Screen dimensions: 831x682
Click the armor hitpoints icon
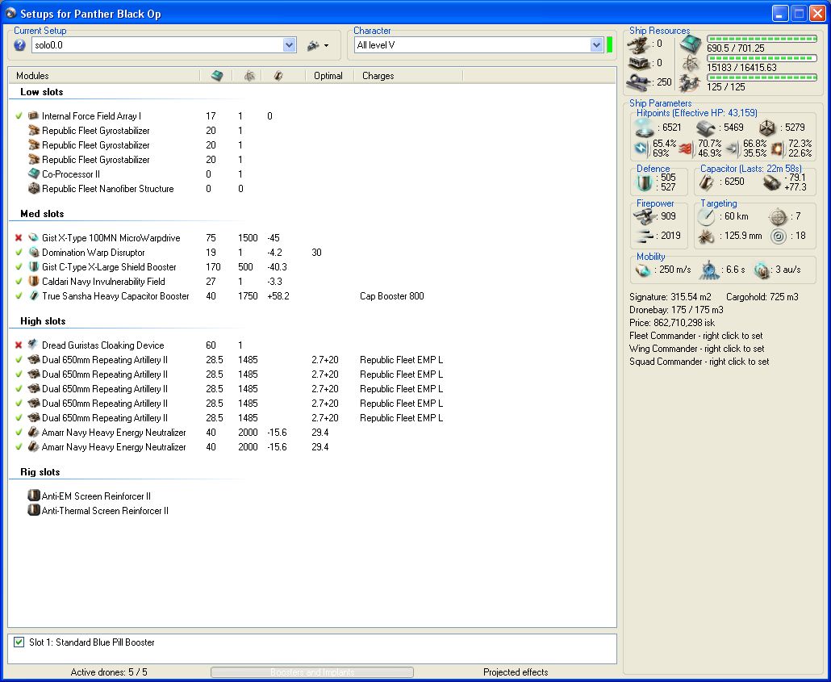pos(705,128)
